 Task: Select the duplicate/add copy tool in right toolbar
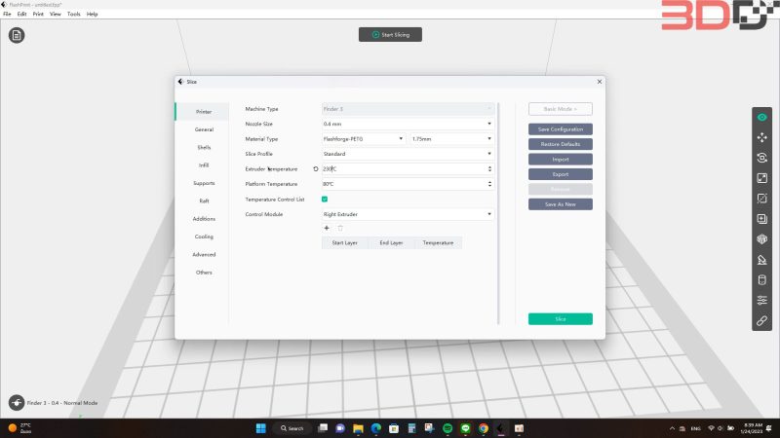tap(761, 219)
